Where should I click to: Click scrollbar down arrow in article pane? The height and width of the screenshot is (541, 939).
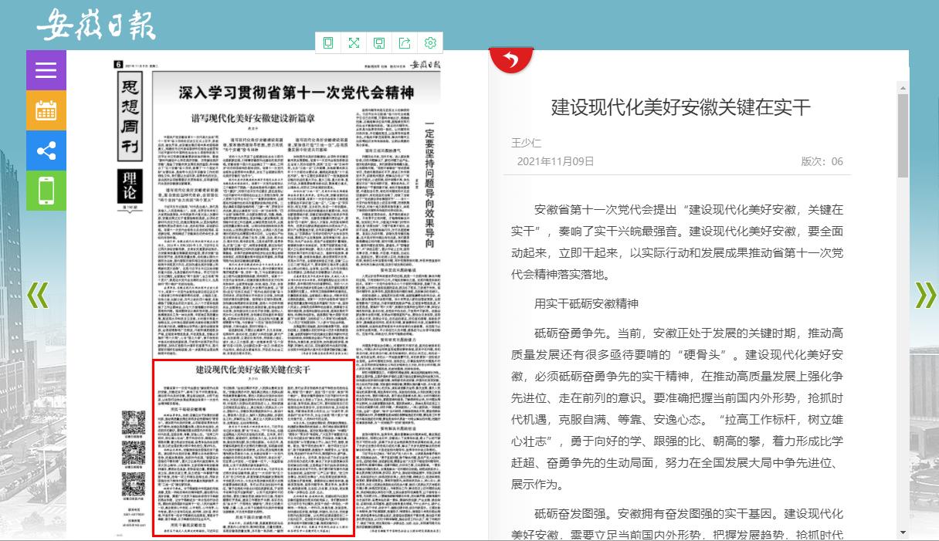coord(903,533)
